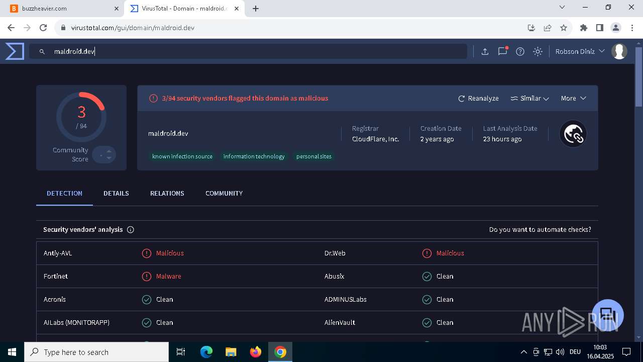This screenshot has height=362, width=643.
Task: Open Firefox from taskbar
Action: (x=256, y=352)
